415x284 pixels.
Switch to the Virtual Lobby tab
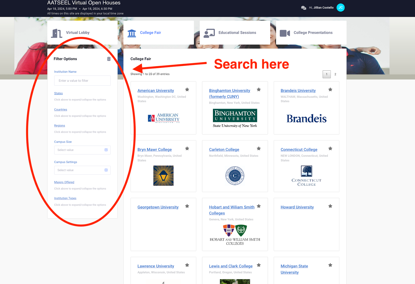[82, 33]
